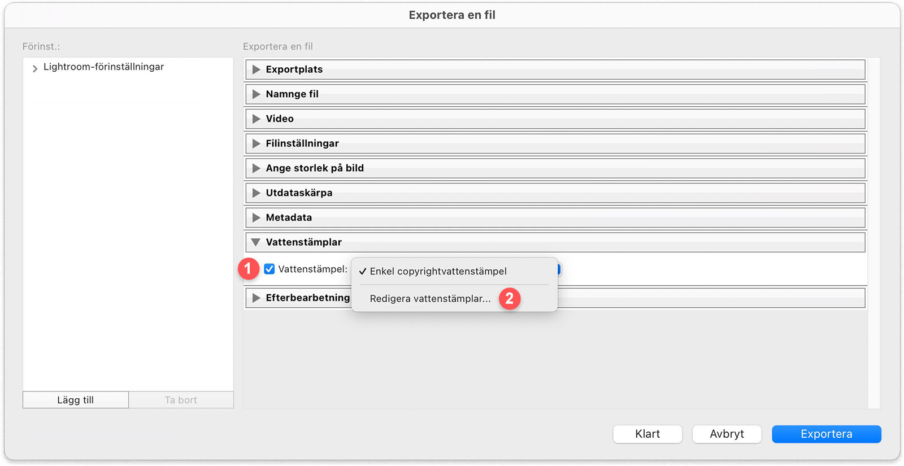904x466 pixels.
Task: Choose Redigera vattenstämplar in the dropdown
Action: [431, 298]
